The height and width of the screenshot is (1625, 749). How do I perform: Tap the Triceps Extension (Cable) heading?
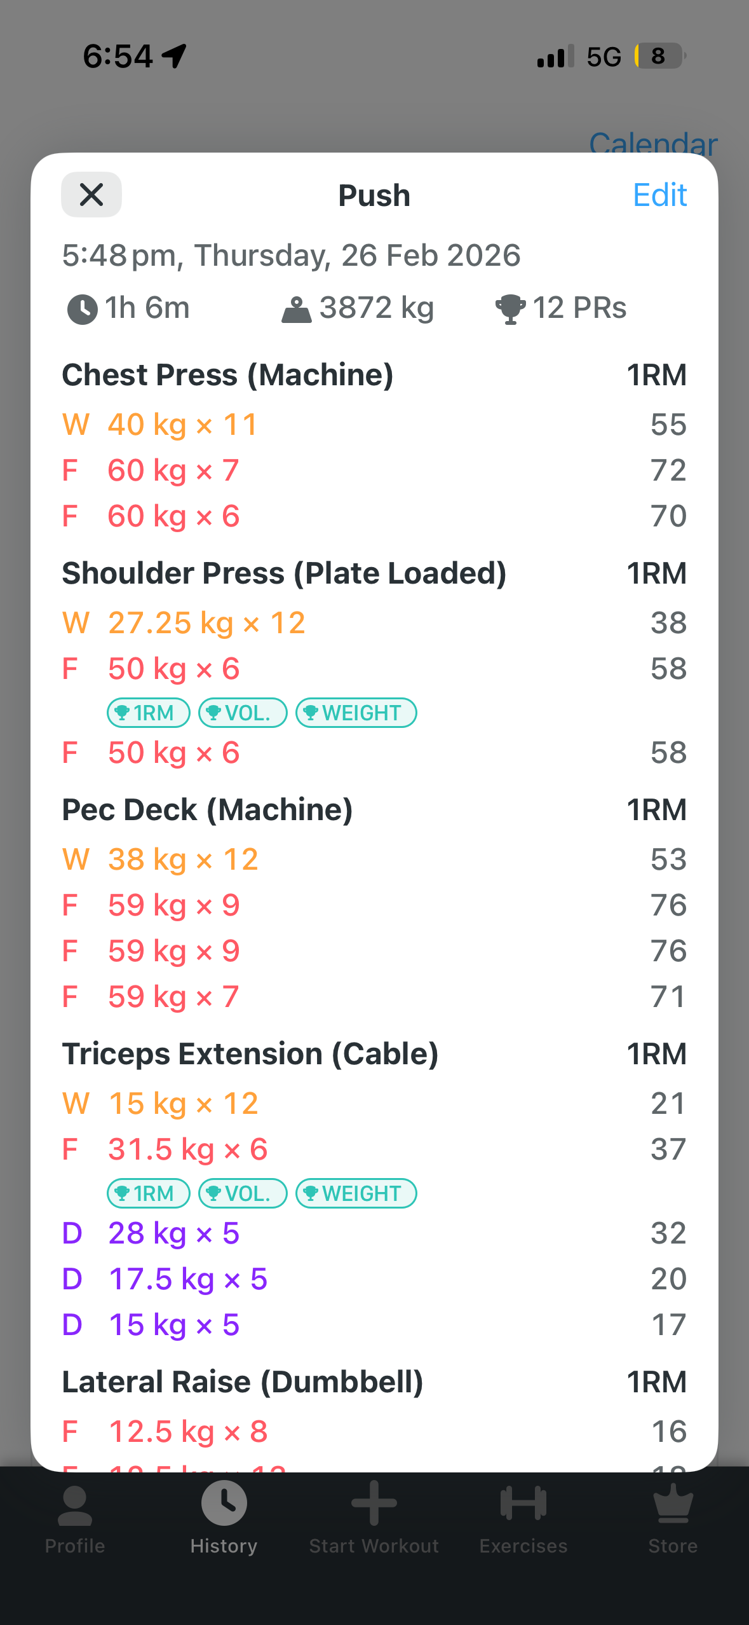[250, 1053]
